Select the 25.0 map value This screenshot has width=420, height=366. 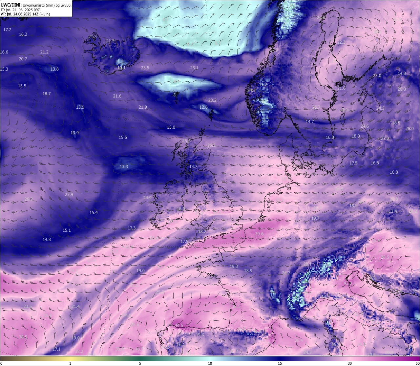click(x=377, y=76)
